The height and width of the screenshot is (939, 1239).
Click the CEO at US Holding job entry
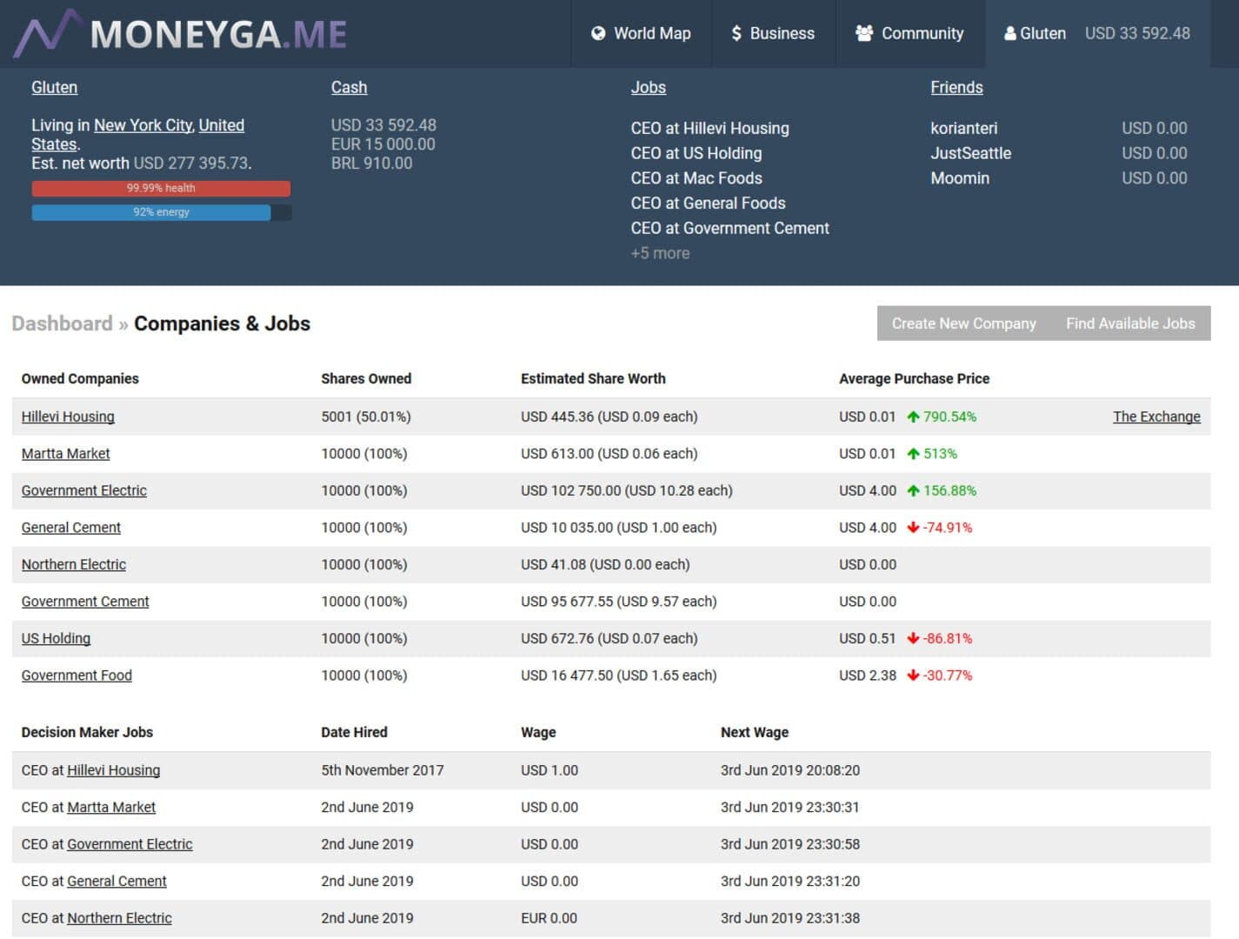click(696, 153)
